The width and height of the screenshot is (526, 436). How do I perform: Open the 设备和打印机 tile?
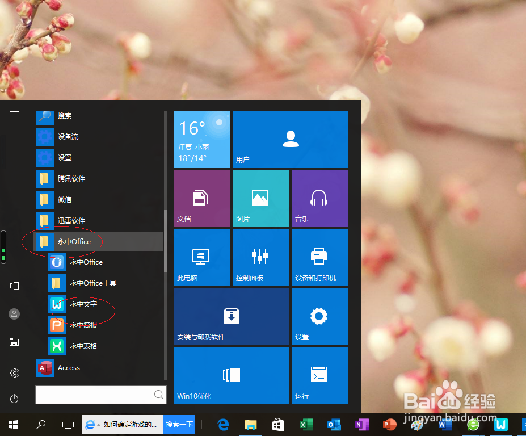click(x=320, y=258)
